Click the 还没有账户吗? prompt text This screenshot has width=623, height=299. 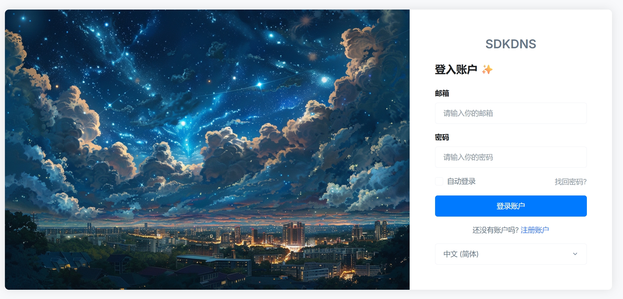point(496,230)
